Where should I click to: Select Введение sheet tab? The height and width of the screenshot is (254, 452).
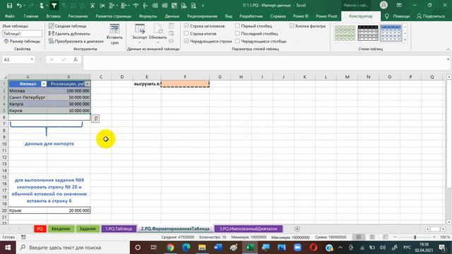tap(61, 229)
